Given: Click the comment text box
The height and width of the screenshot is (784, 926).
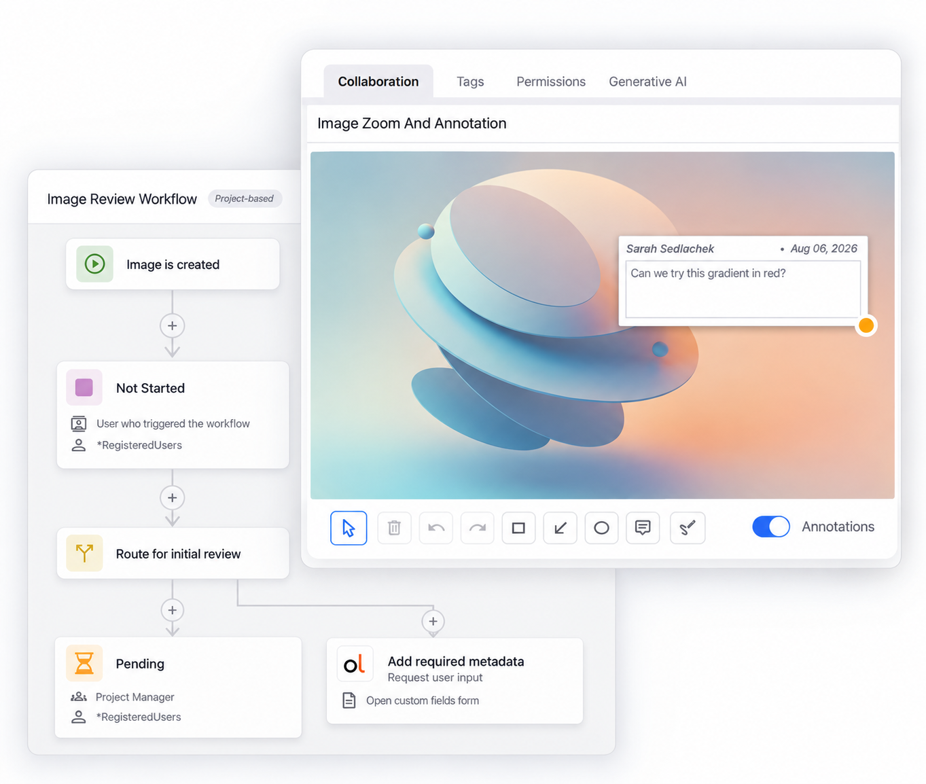Looking at the screenshot, I should (743, 289).
